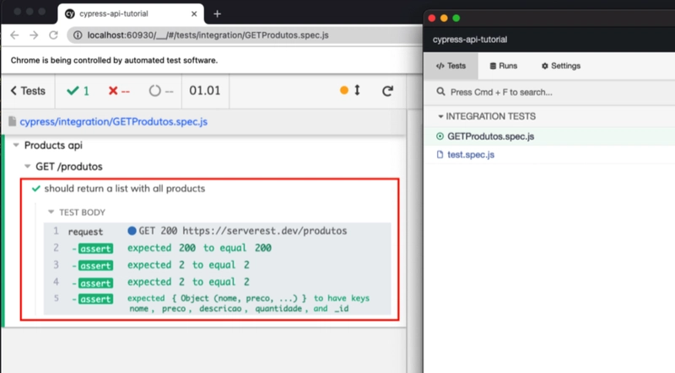Select the cypress-api-tutorial browser tab
Viewport: 675px width, 373px height.
[131, 13]
